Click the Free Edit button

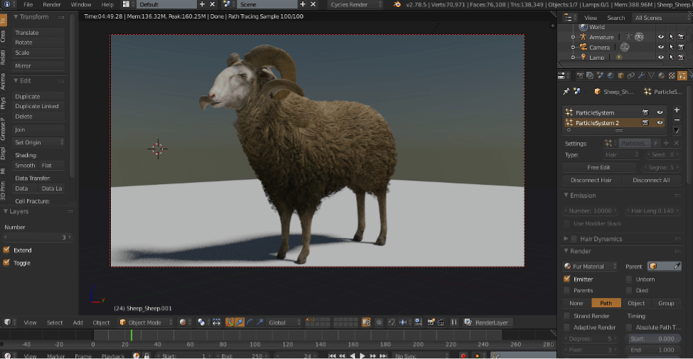coord(599,167)
